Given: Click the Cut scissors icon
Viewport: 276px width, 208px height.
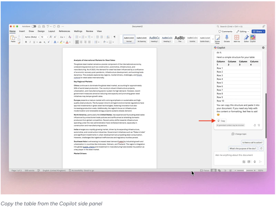Looking at the screenshot, I should (19, 36).
